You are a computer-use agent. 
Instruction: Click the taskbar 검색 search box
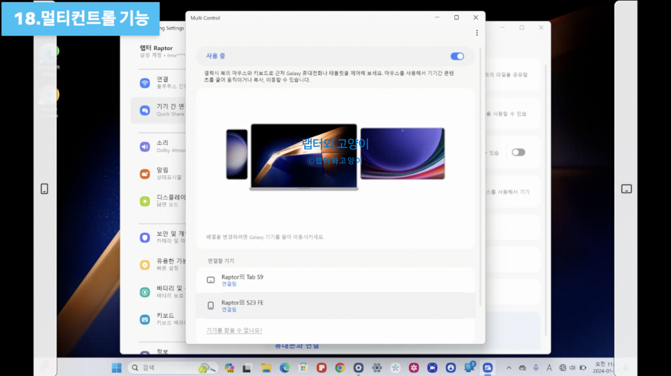pos(172,368)
